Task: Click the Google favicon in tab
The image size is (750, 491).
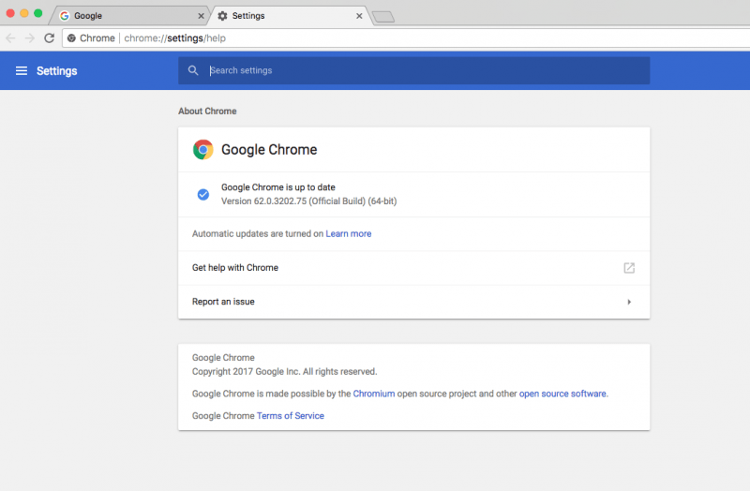Action: pos(64,16)
